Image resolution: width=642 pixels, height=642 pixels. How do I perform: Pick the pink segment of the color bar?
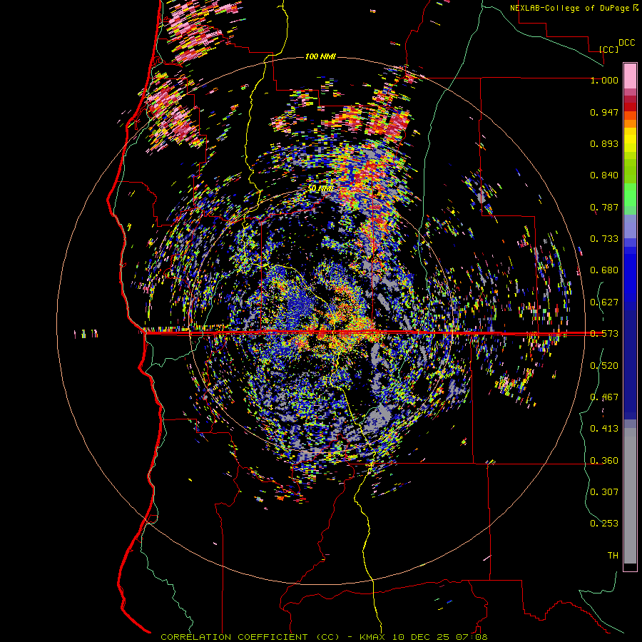pos(630,76)
